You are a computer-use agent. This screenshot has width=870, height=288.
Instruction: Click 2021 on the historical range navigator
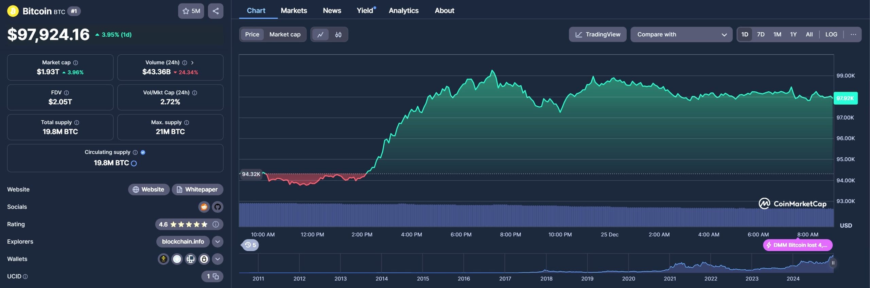tap(669, 278)
